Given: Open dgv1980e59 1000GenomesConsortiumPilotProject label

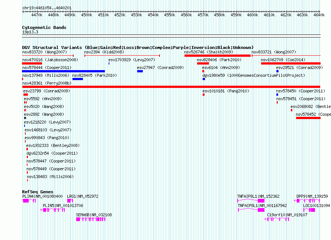Looking at the screenshot, I should click(x=254, y=75).
